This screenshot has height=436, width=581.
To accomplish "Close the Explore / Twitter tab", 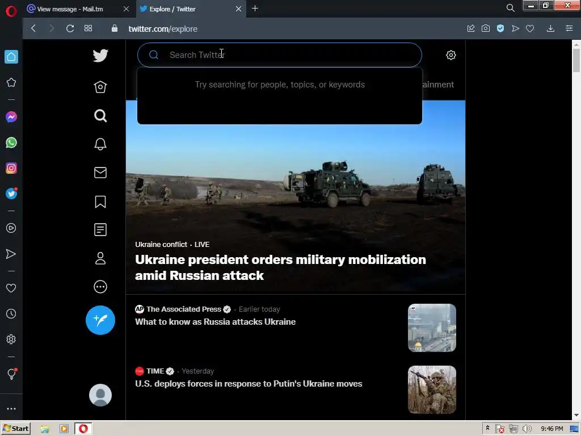I will coord(239,9).
